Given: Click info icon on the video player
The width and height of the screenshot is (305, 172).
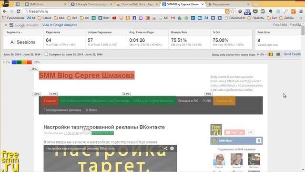Looking at the screenshot, I should click(x=172, y=149).
